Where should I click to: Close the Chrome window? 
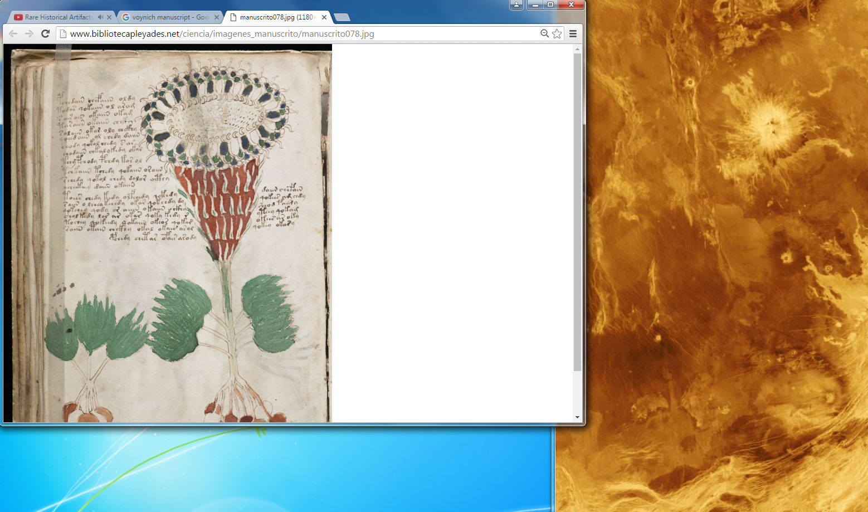click(571, 5)
